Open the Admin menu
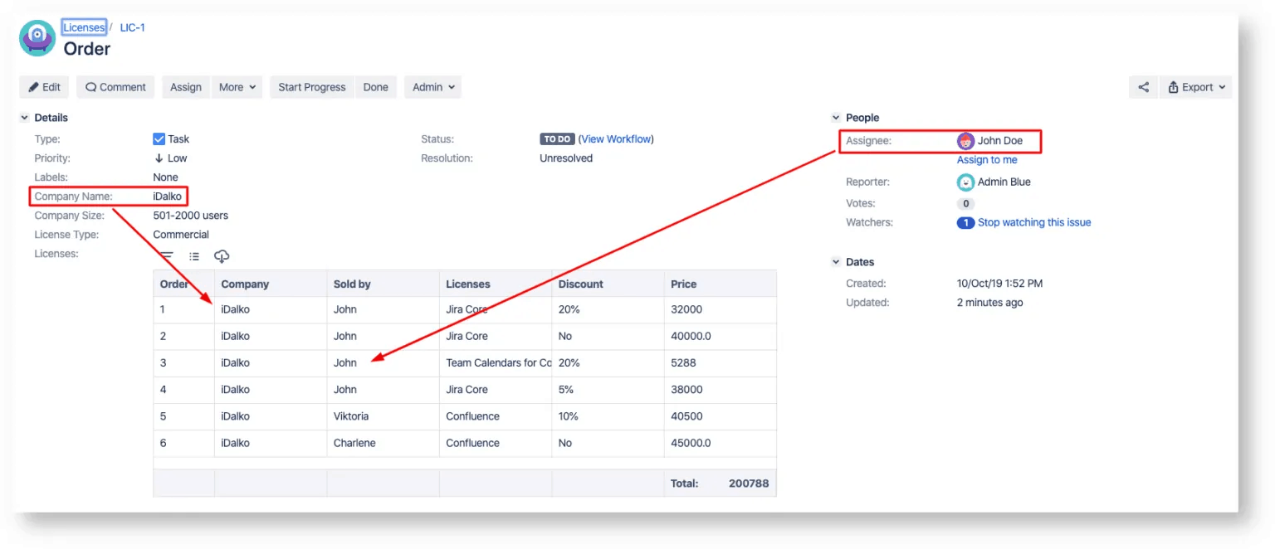 tap(432, 86)
